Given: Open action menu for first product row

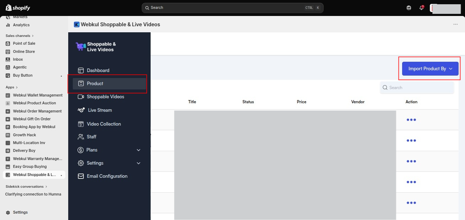Looking at the screenshot, I should [x=411, y=120].
